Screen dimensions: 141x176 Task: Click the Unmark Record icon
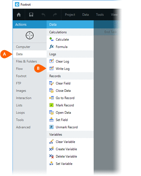click(x=51, y=127)
